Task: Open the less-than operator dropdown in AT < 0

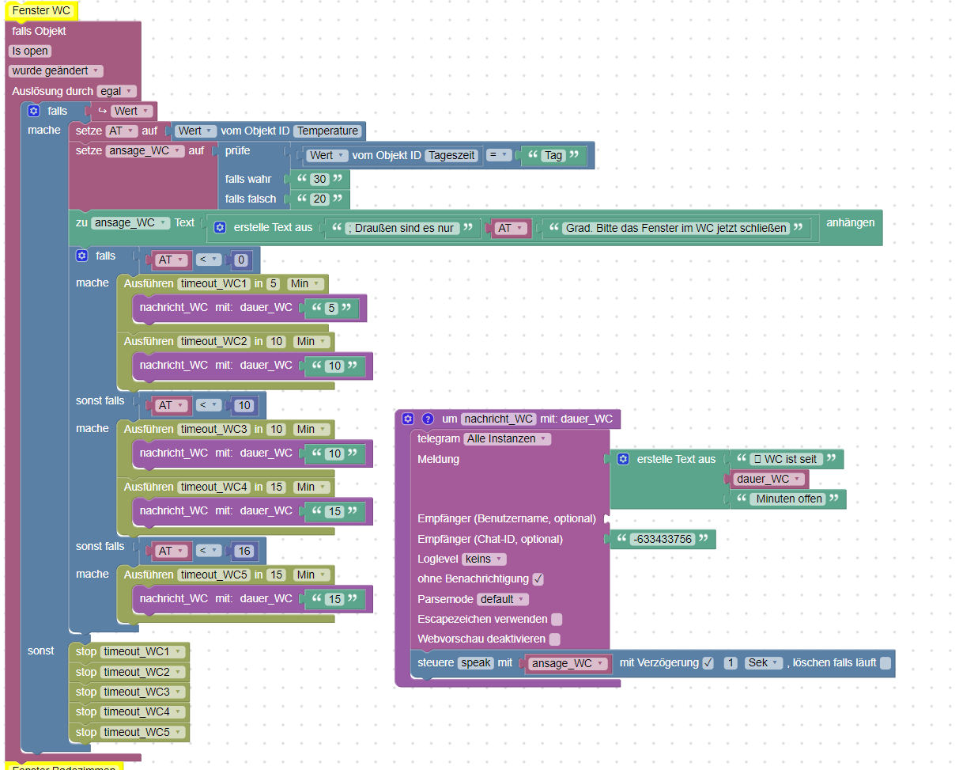Action: click(x=210, y=260)
